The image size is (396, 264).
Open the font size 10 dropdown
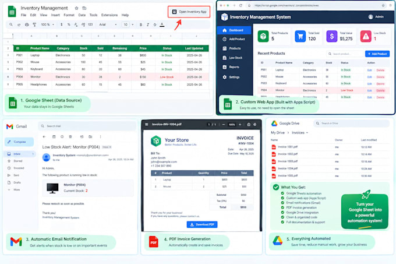tap(128, 24)
